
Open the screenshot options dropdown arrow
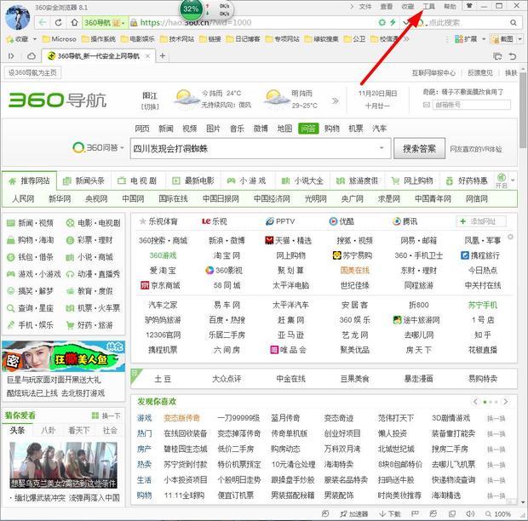tap(519, 39)
